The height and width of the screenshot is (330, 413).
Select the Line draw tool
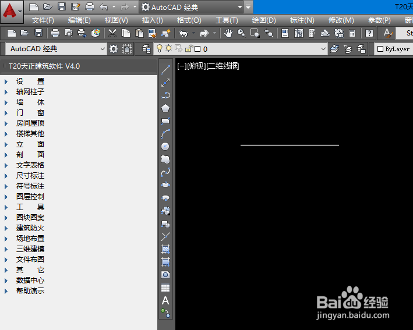coord(165,70)
